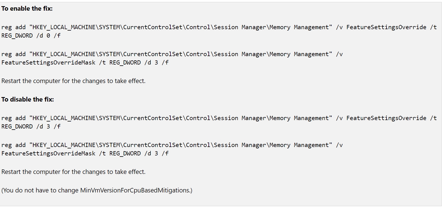The image size is (442, 209).
Task: Click the first "Restart the computer" sentence
Action: pos(73,81)
